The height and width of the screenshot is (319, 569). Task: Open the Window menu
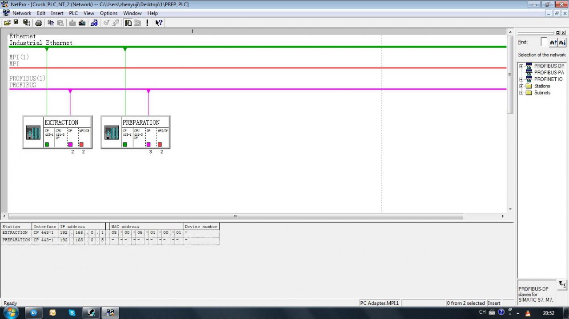click(x=132, y=13)
